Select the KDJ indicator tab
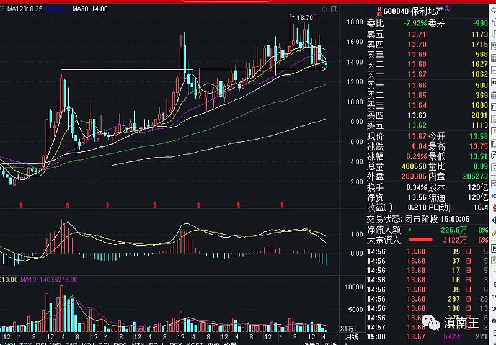 click(87, 343)
